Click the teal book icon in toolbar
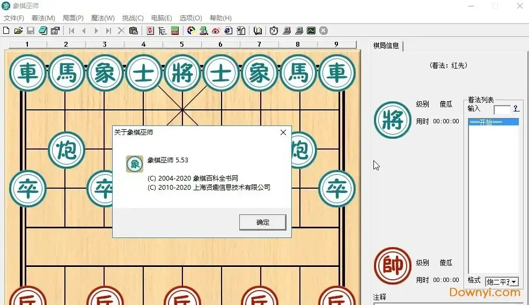 click(43, 31)
